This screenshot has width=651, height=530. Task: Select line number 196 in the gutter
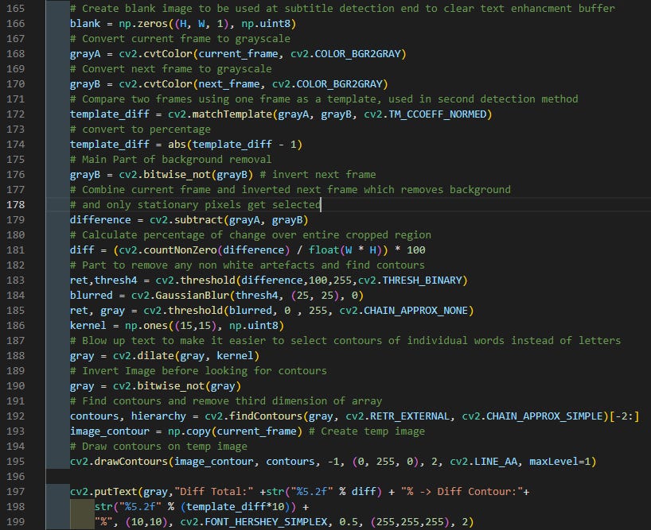tap(15, 477)
